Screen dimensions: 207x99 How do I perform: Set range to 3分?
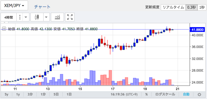(x=30, y=94)
